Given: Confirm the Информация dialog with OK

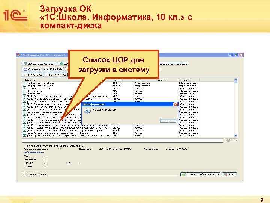Looking at the screenshot, I should [168, 121].
